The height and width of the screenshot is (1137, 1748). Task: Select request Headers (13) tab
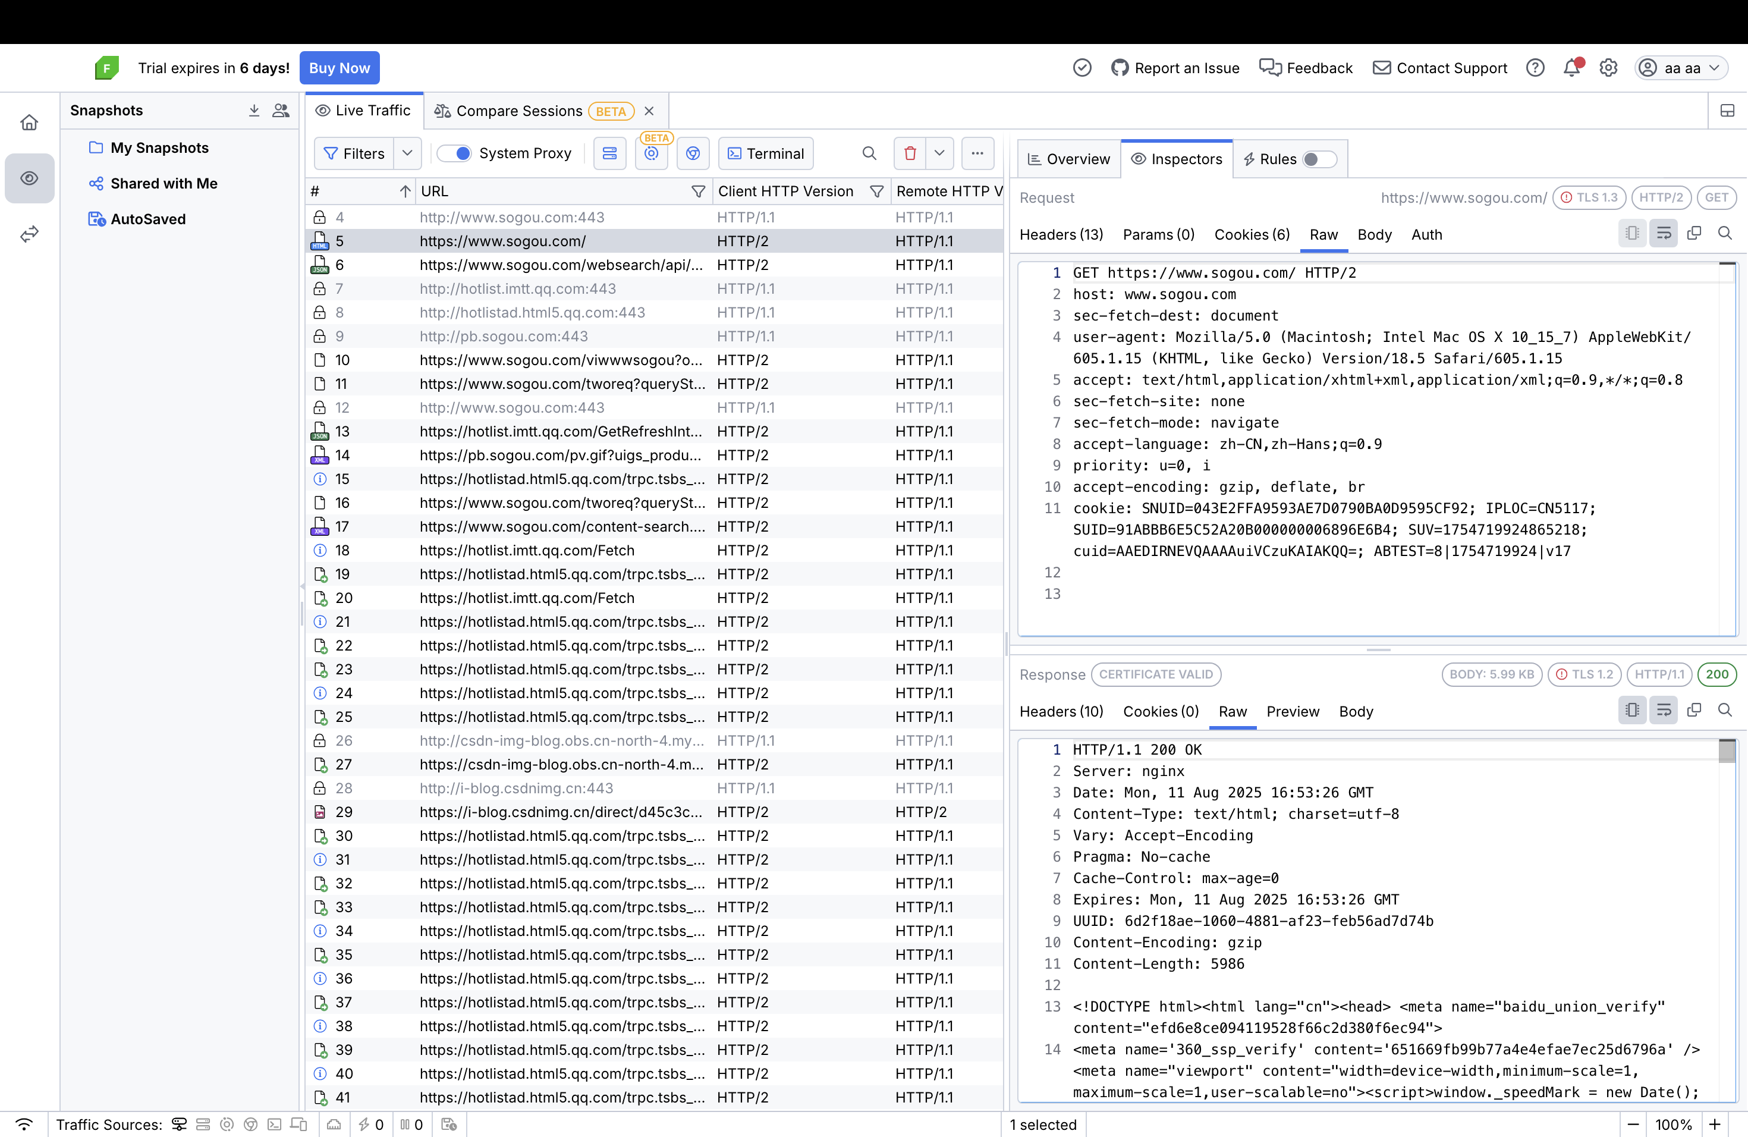pyautogui.click(x=1061, y=234)
